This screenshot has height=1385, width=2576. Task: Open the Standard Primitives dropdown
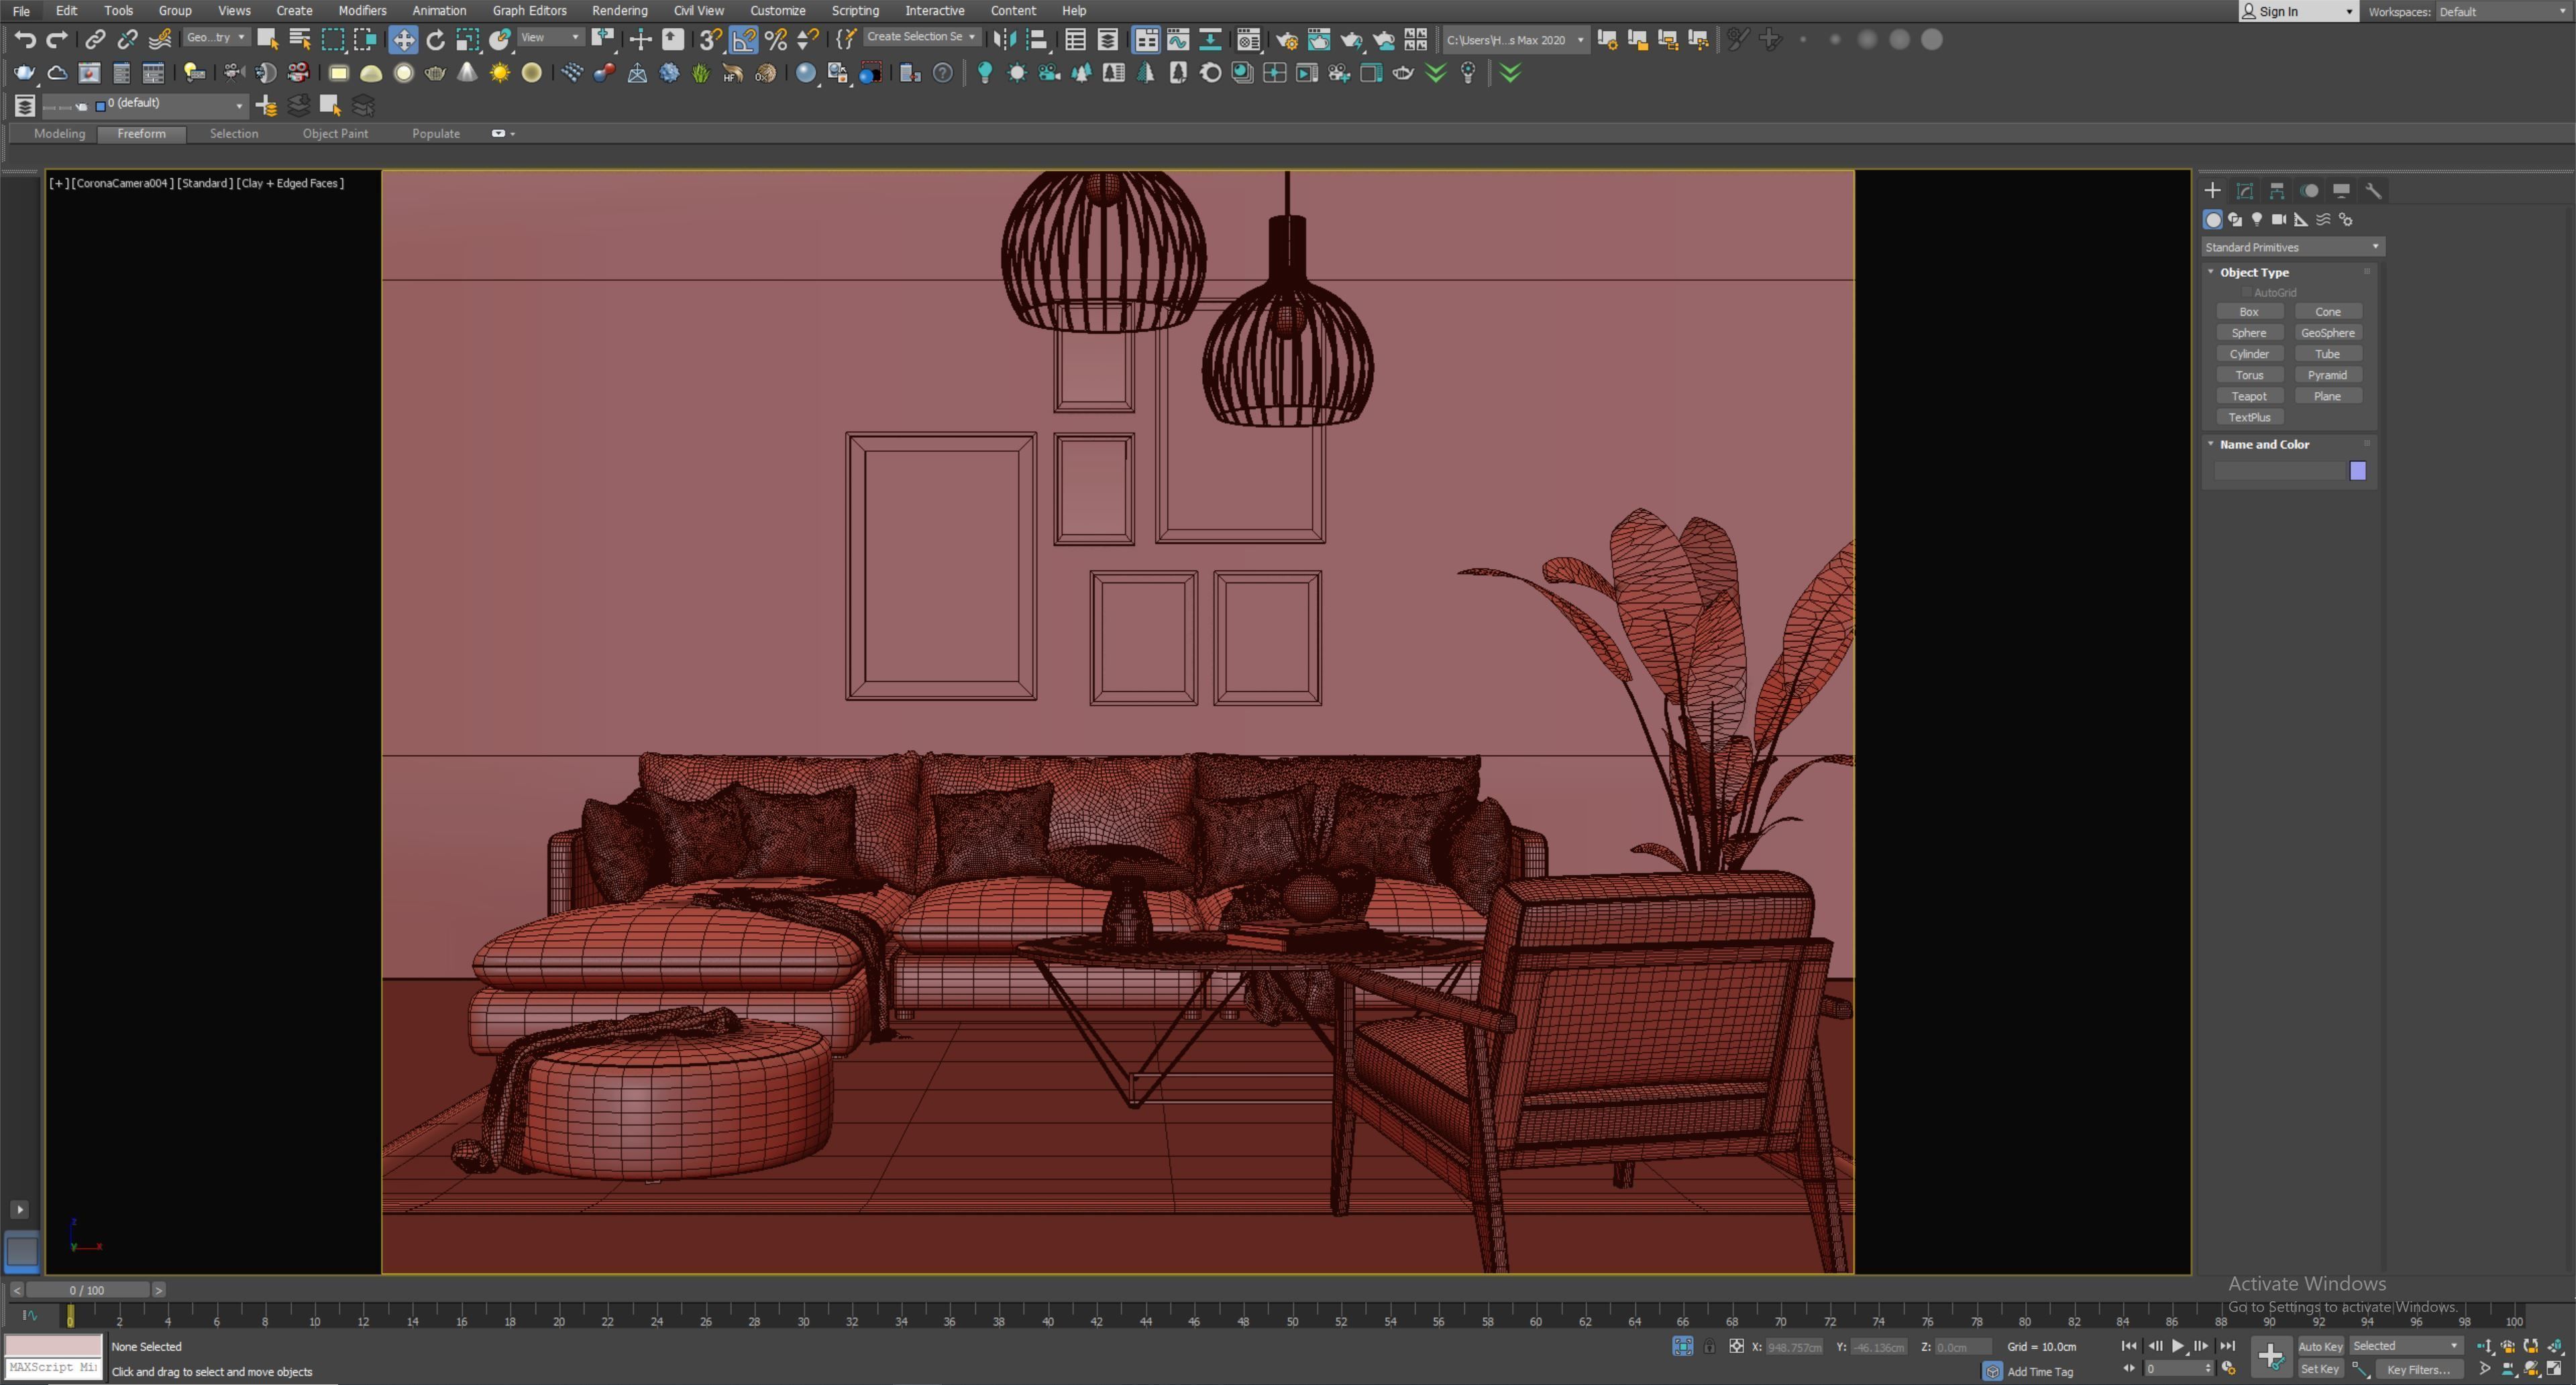[x=2291, y=247]
